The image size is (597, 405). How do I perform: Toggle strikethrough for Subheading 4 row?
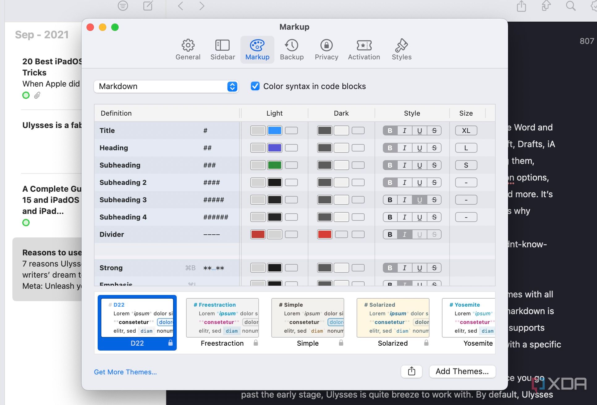pos(434,217)
